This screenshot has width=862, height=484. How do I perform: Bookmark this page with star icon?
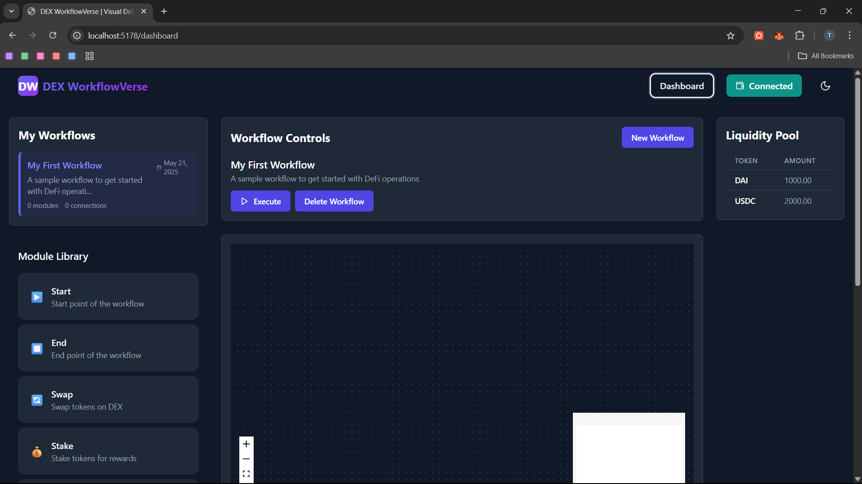tap(730, 36)
